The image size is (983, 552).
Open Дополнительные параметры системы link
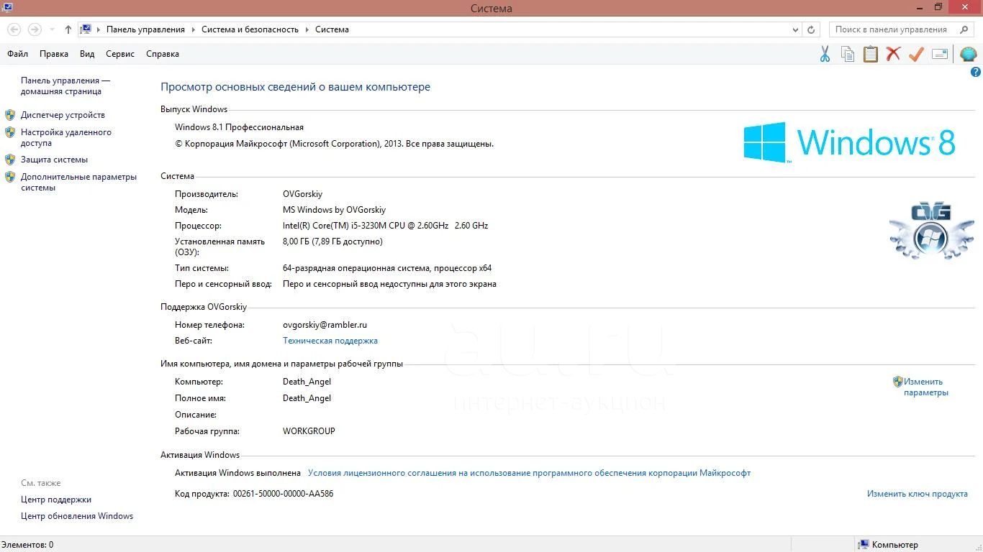click(78, 182)
